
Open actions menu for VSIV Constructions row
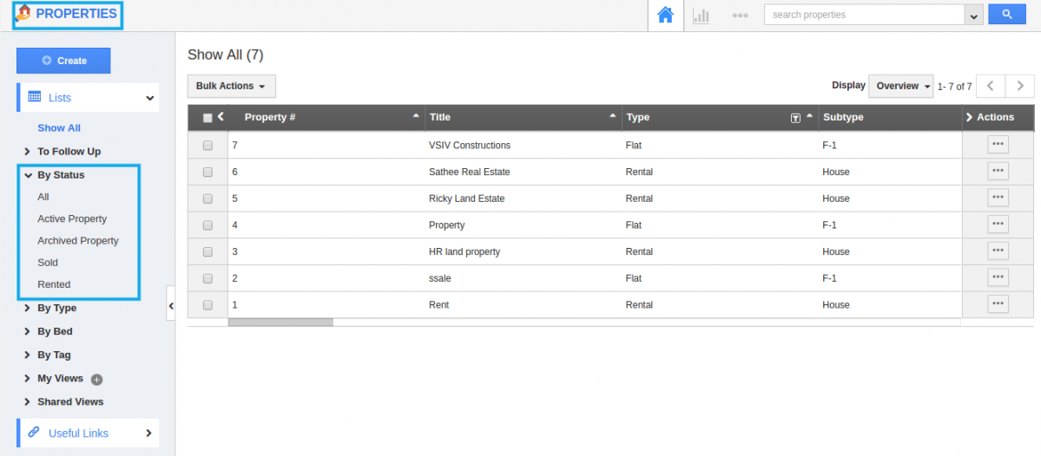(x=998, y=145)
